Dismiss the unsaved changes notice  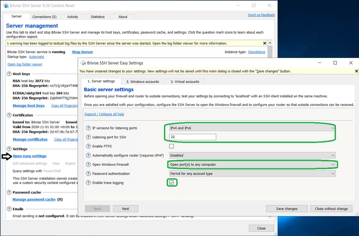(x=356, y=71)
